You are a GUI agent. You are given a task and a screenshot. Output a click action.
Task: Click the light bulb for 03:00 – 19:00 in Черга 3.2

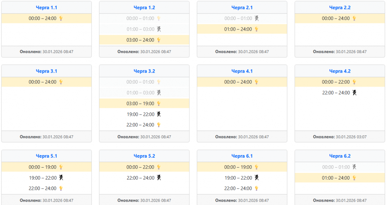159,104
